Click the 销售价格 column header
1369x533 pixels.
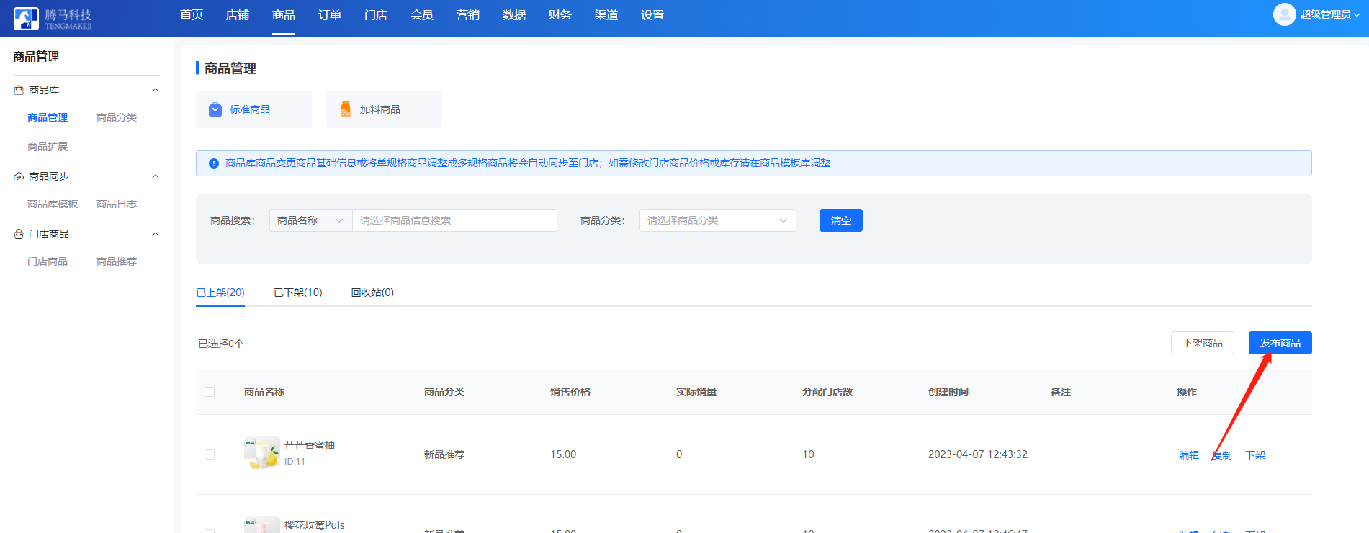point(570,392)
